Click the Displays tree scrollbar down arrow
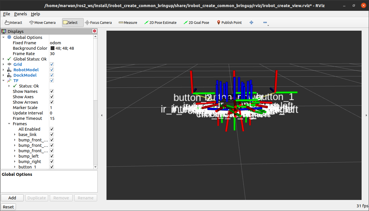The width and height of the screenshot is (369, 211). [95, 167]
